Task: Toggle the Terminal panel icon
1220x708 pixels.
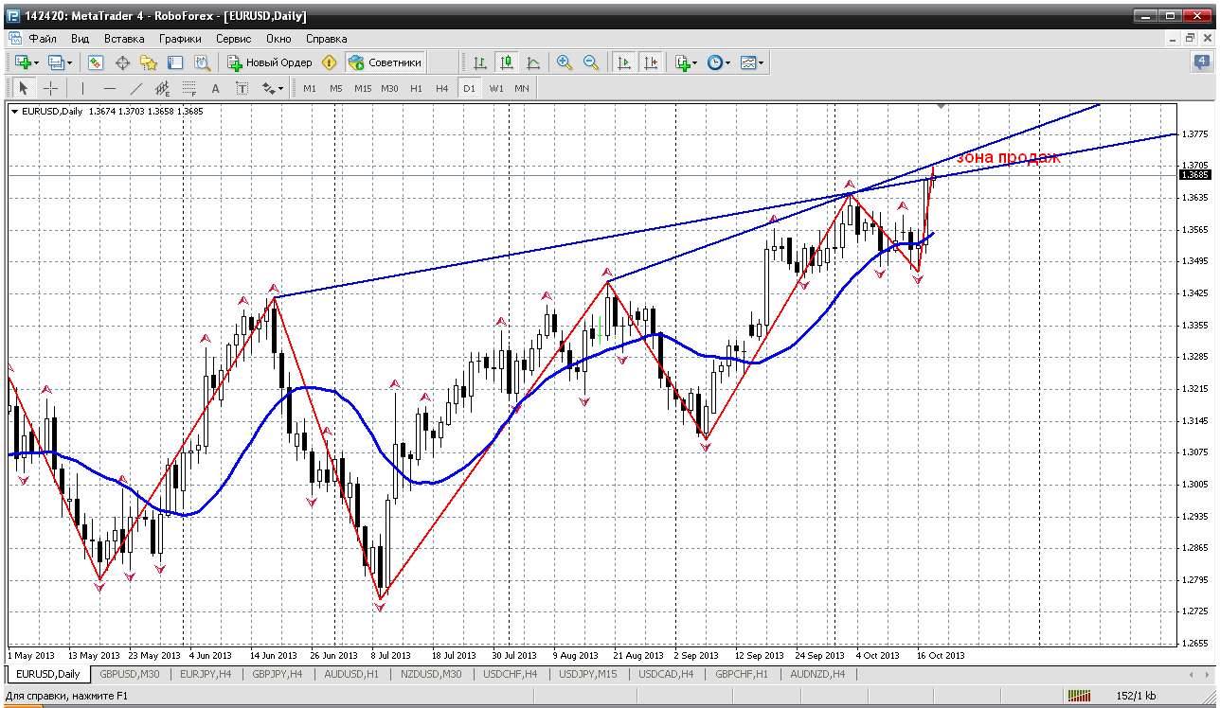Action: coord(175,62)
